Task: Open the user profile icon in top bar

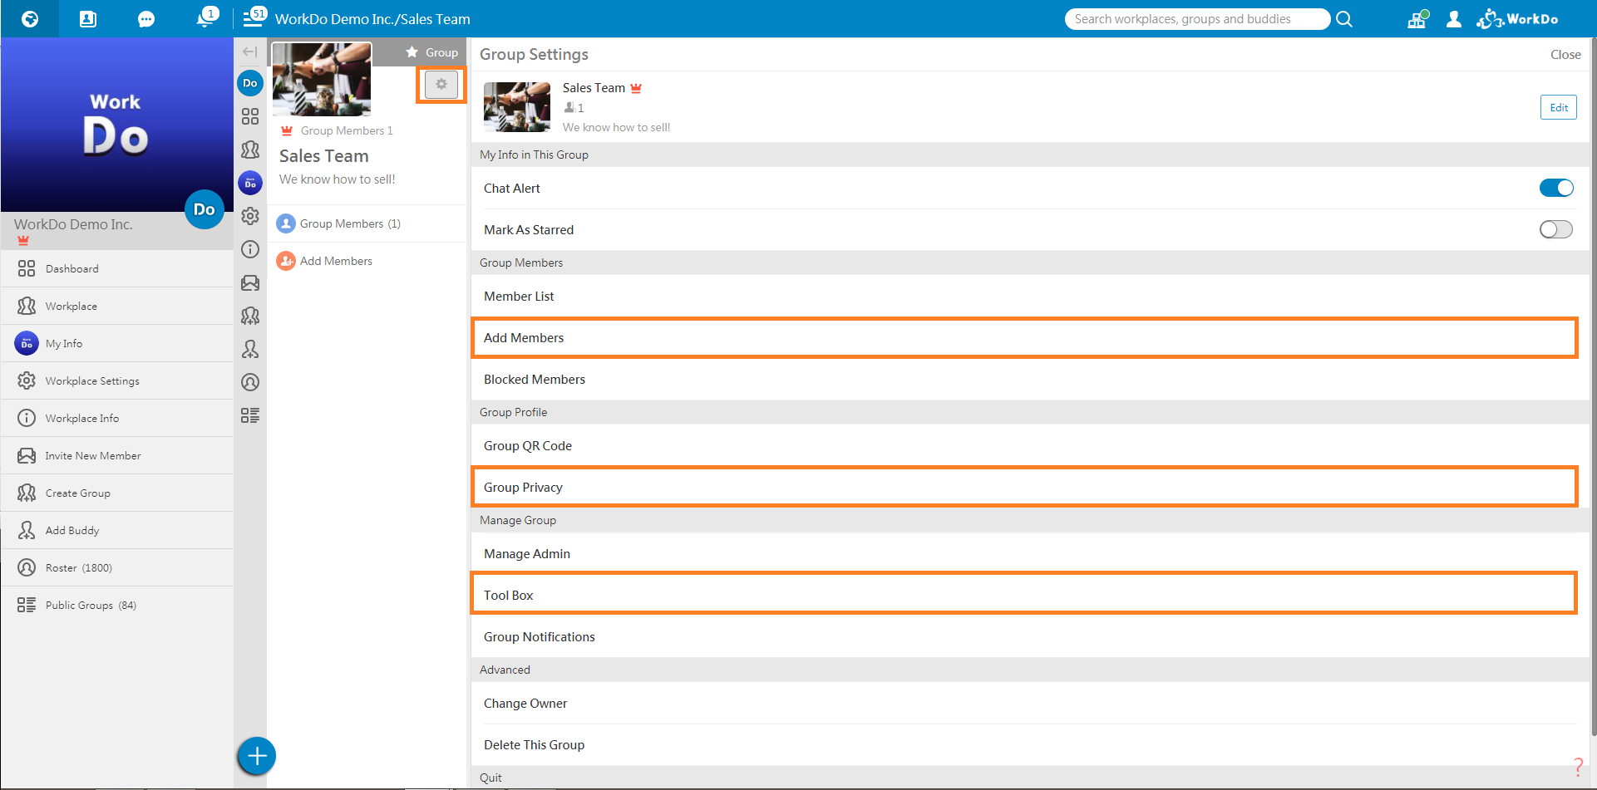Action: pyautogui.click(x=1454, y=19)
